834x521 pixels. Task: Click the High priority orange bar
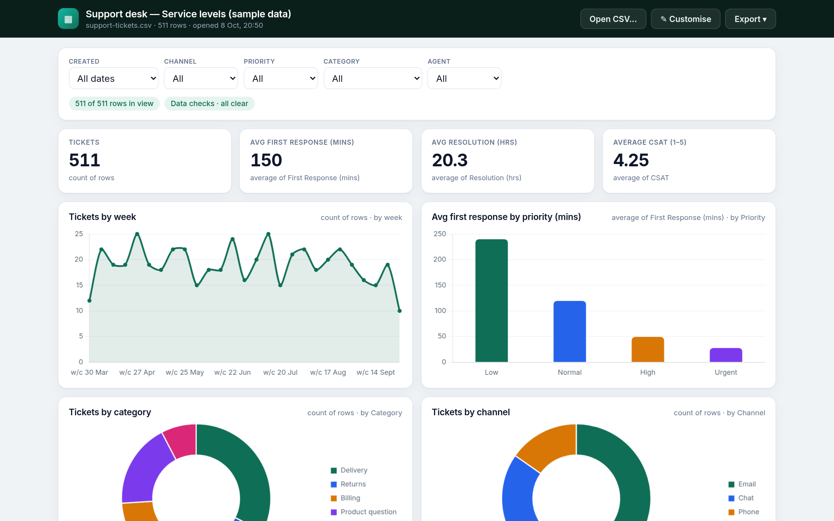[x=648, y=350]
